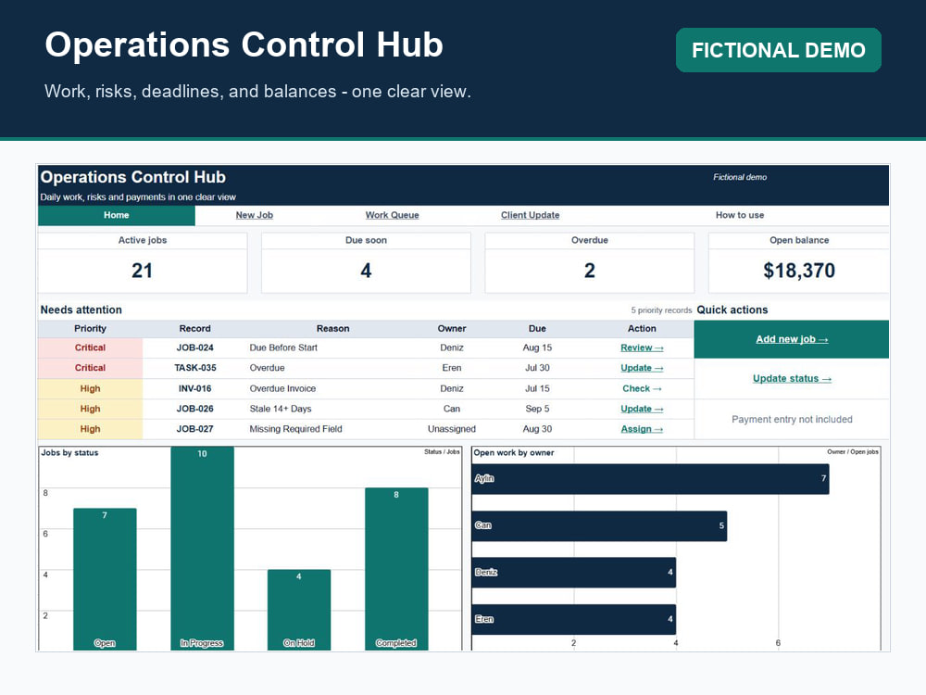Click the JOB-027 record cell

pyautogui.click(x=194, y=429)
